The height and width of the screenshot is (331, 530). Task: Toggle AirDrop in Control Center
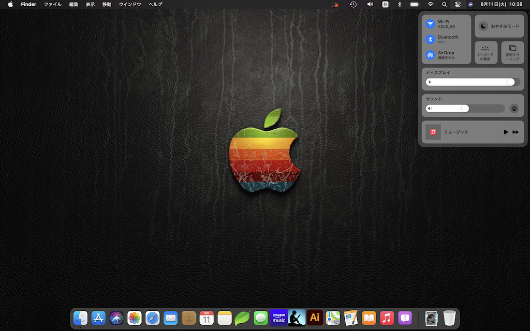pyautogui.click(x=430, y=55)
